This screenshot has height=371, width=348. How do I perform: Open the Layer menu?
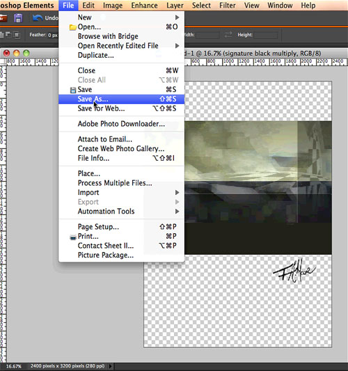click(175, 5)
